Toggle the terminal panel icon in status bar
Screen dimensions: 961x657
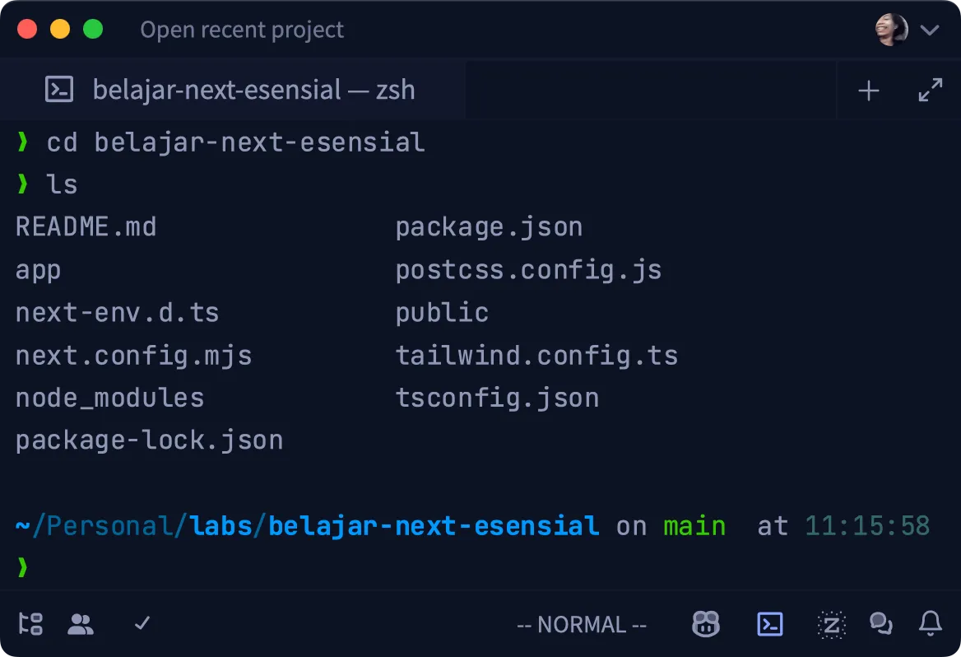tap(769, 624)
